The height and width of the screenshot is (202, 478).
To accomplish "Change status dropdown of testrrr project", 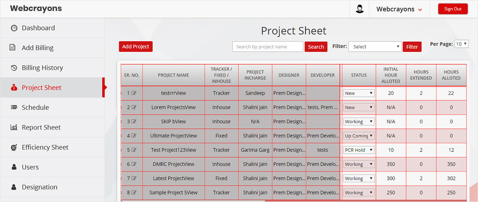I will (x=359, y=93).
